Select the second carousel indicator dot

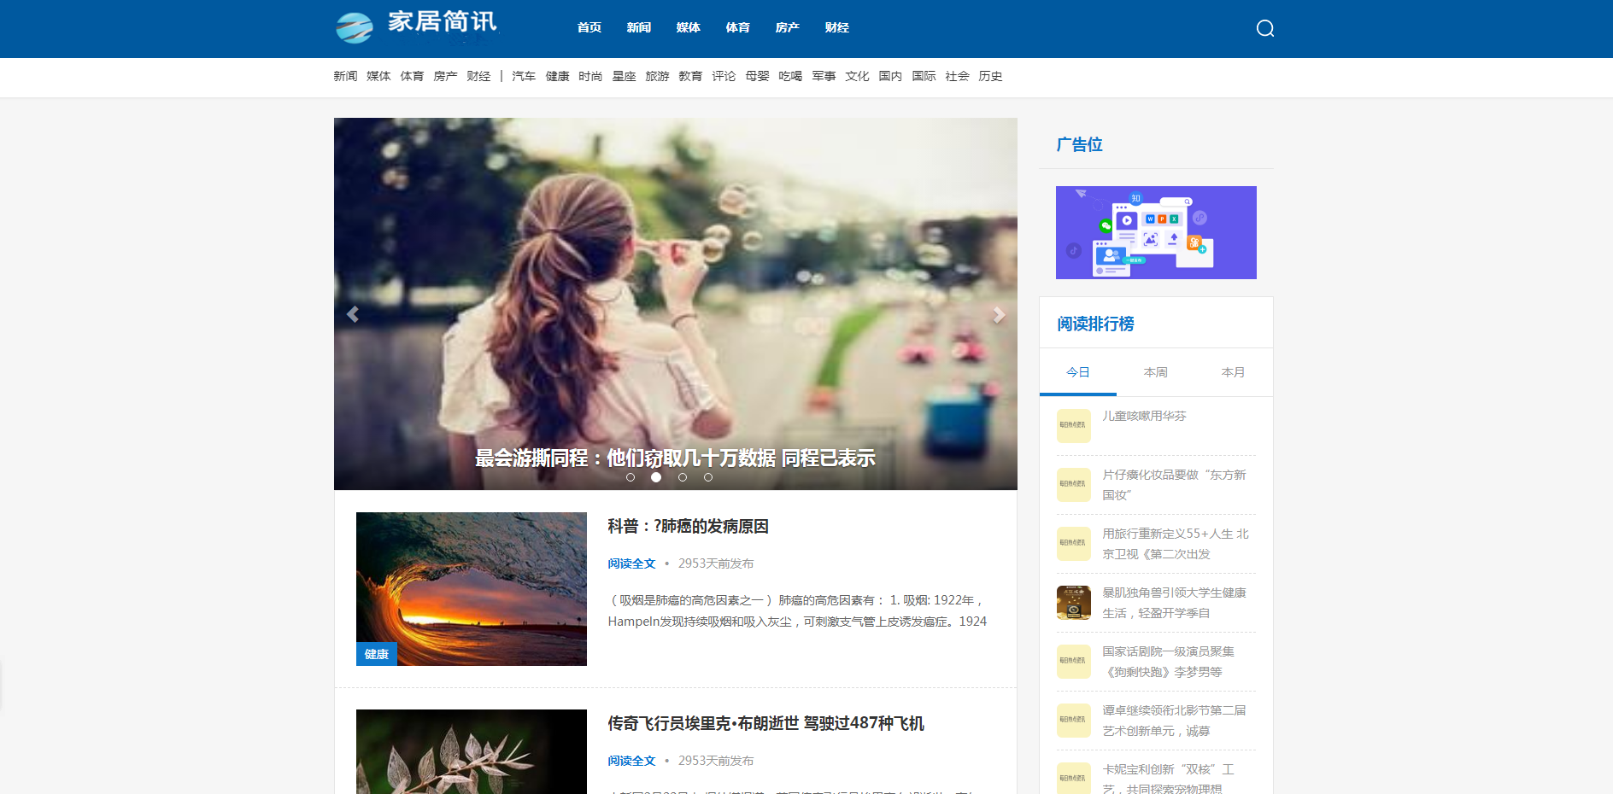(x=656, y=477)
